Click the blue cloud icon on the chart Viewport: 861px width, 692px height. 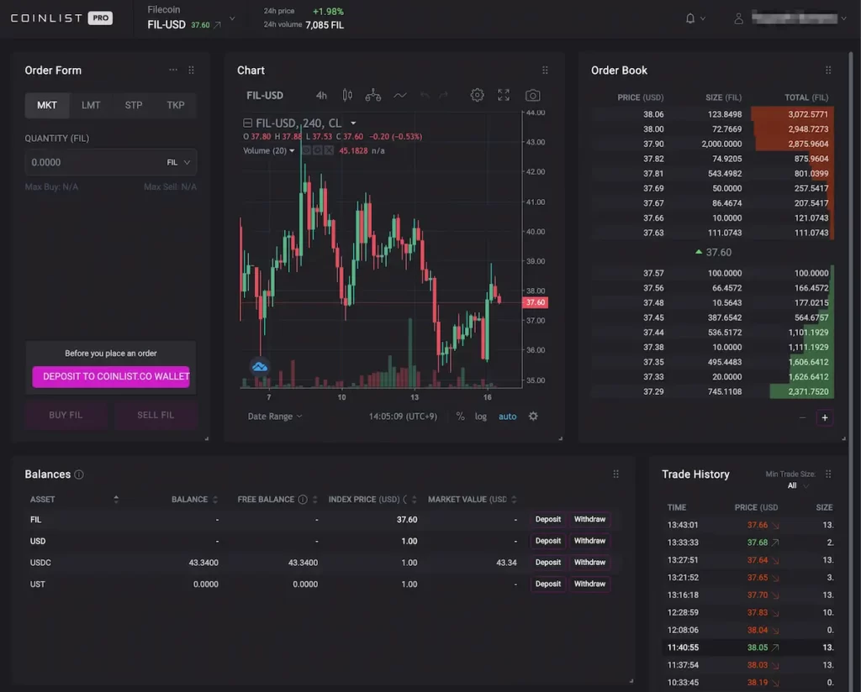point(260,366)
